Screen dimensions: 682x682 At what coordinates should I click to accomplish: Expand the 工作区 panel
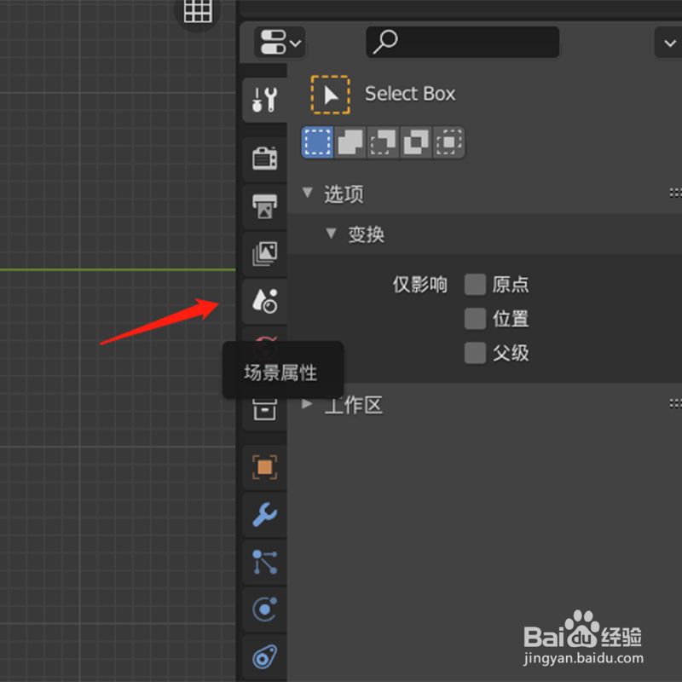307,403
